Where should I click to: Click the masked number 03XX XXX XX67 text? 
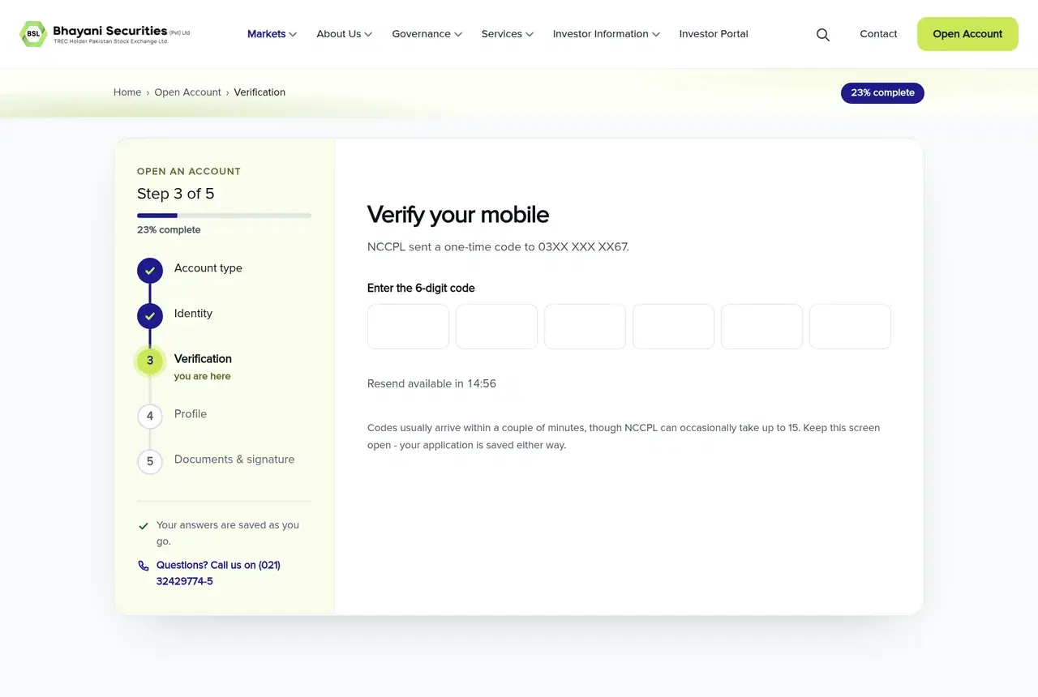[x=583, y=247]
